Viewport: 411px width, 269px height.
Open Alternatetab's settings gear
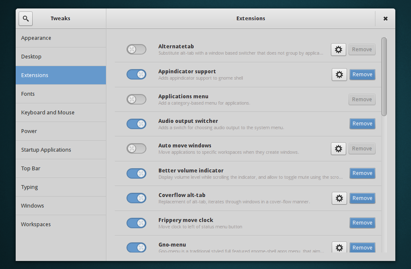click(338, 49)
